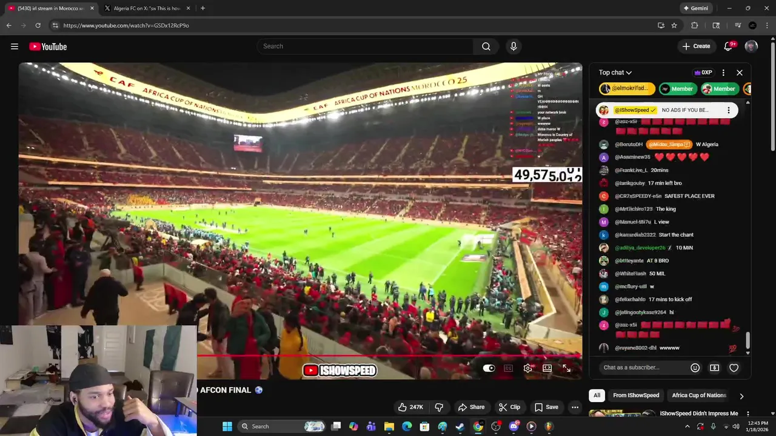
Task: Install app icon in address bar
Action: point(661,25)
